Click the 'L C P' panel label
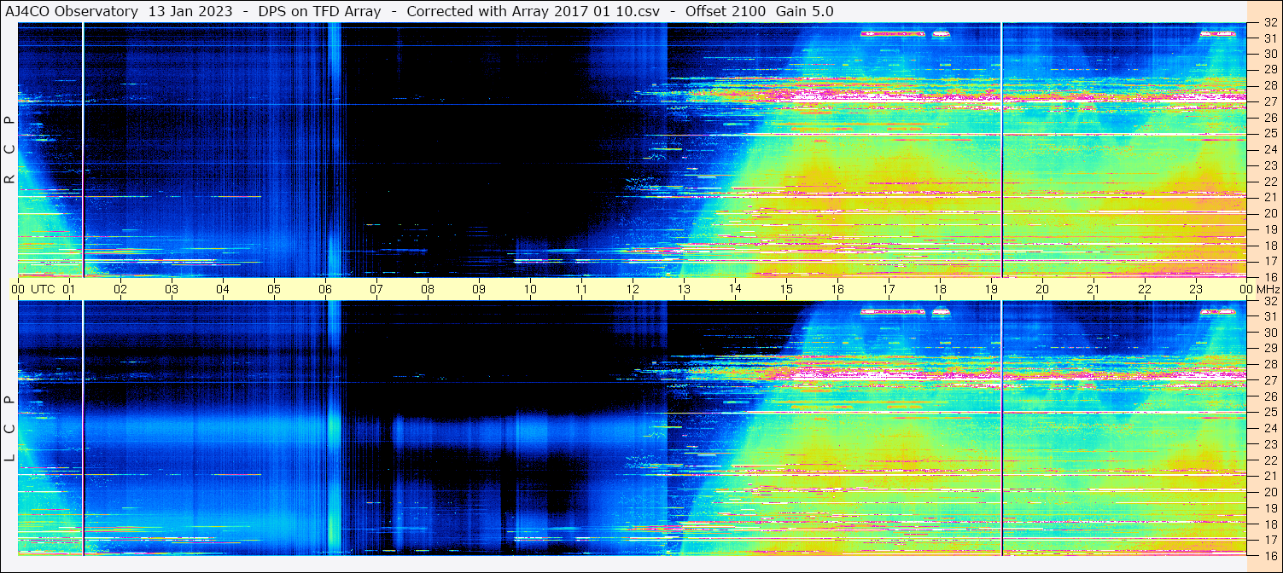 tap(9, 429)
